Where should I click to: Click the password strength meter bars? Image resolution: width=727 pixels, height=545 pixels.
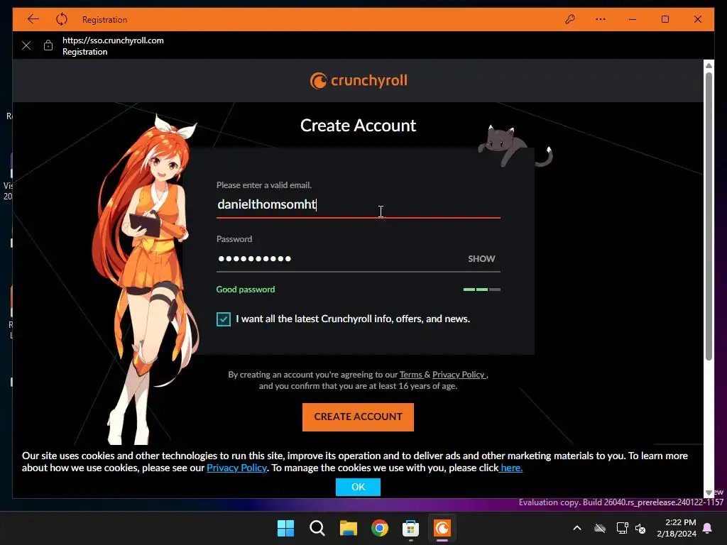[482, 290]
